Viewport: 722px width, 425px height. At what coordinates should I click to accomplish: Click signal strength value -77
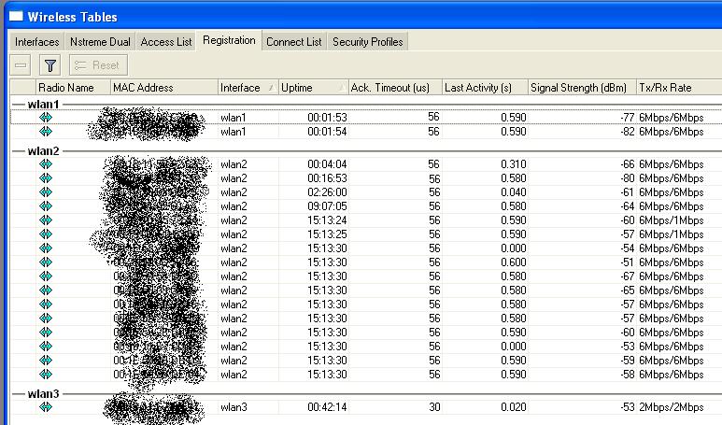click(x=627, y=118)
